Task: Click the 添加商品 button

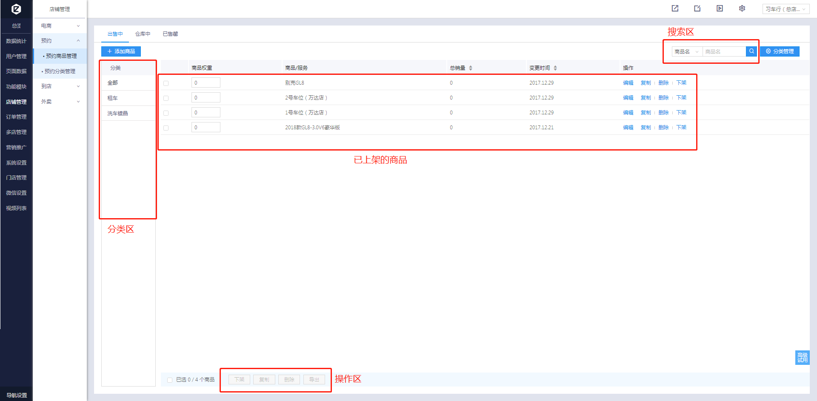Action: coord(121,51)
